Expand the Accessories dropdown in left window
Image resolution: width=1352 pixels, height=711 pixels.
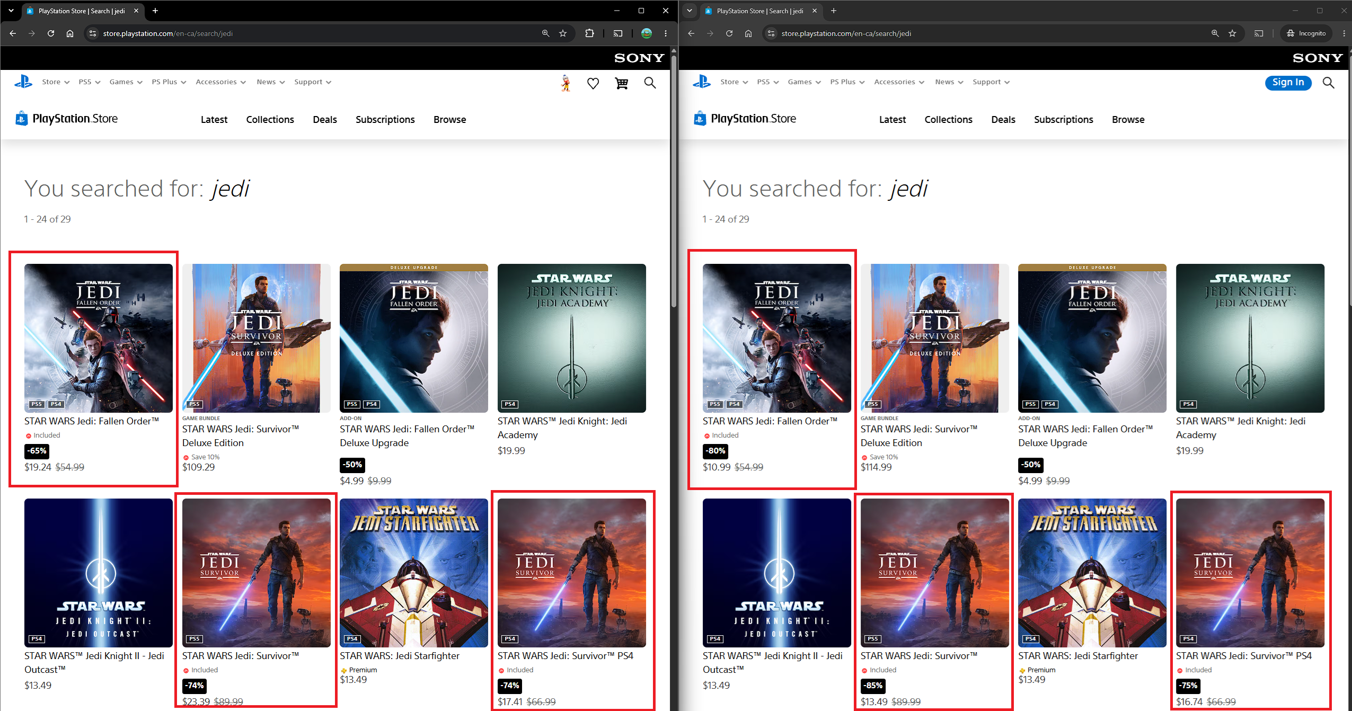pyautogui.click(x=221, y=82)
